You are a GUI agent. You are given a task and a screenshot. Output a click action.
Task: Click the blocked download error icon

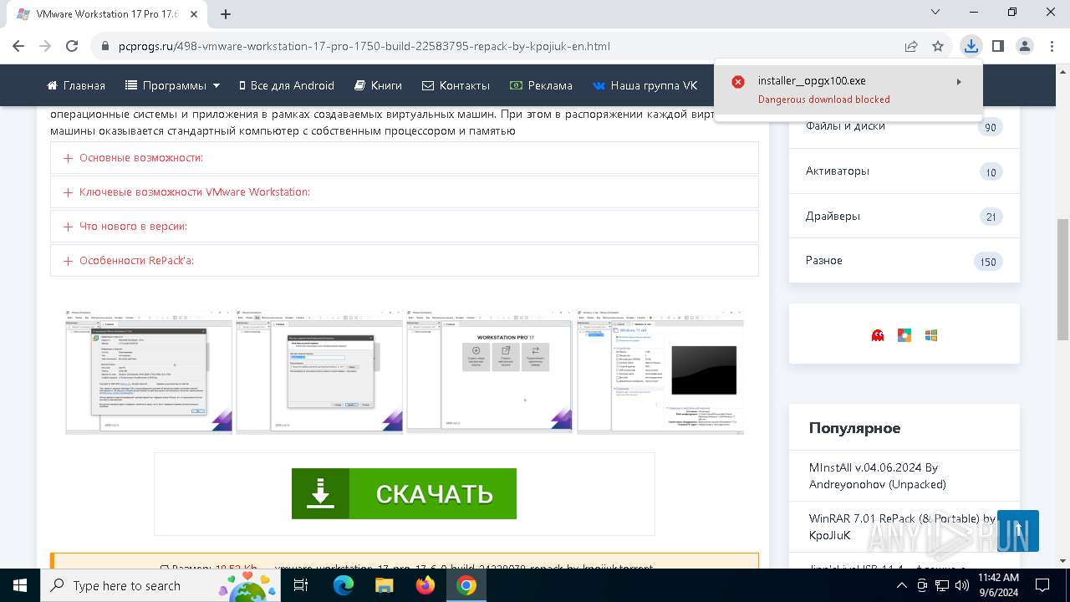[738, 82]
